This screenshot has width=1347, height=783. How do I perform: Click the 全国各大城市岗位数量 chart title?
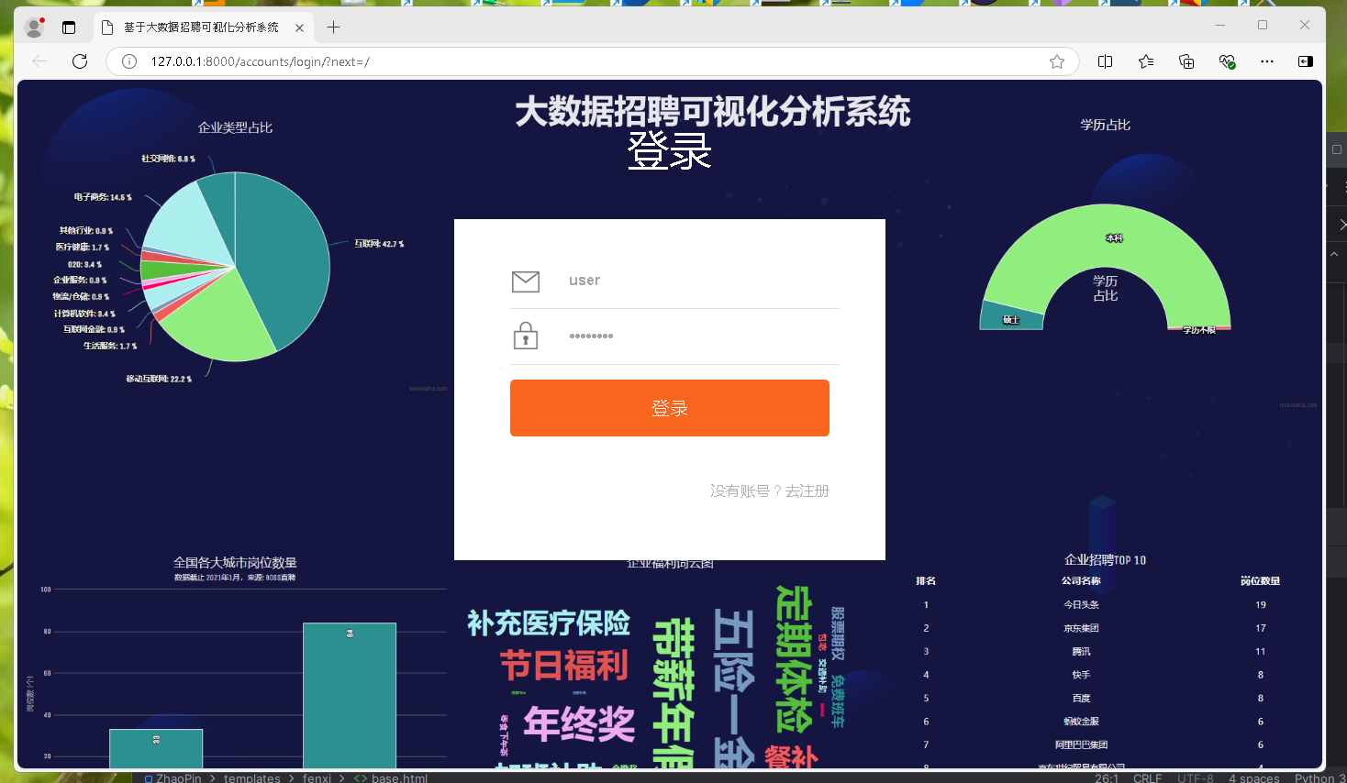coord(235,563)
